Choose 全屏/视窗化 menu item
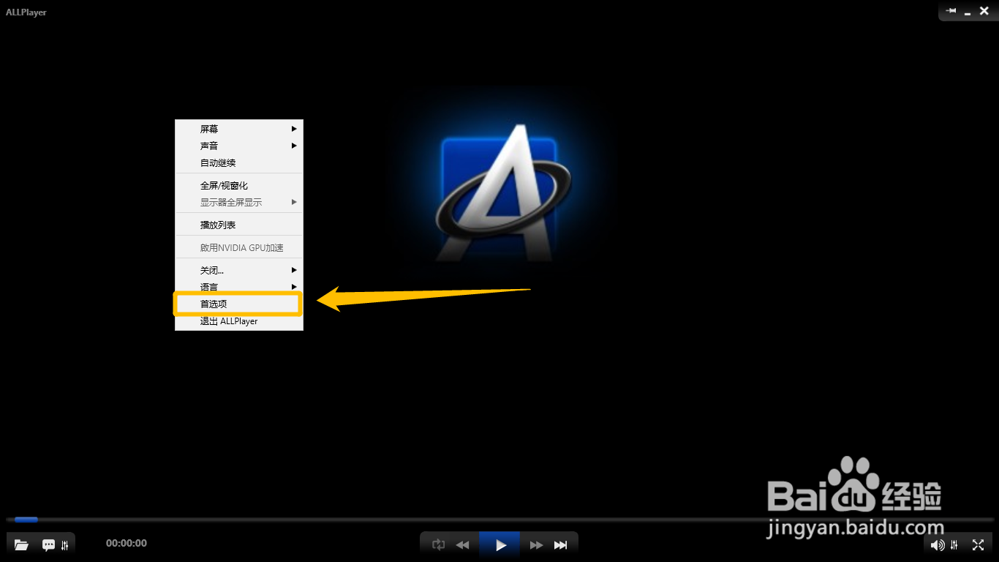 click(239, 185)
